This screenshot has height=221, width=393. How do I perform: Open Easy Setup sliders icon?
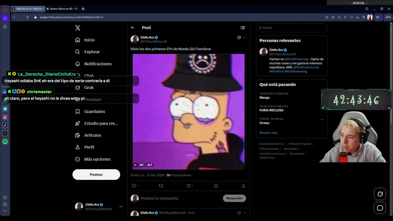coord(364,17)
